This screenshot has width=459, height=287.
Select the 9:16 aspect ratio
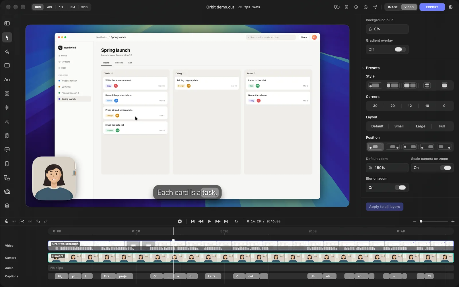84,7
